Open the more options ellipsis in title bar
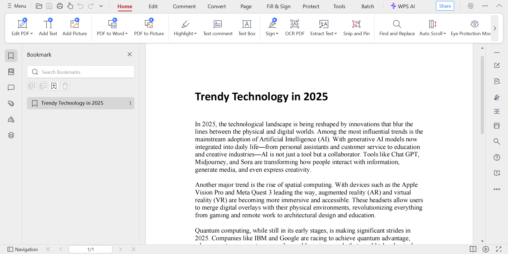Viewport: 508px width, 254px height. click(x=485, y=6)
